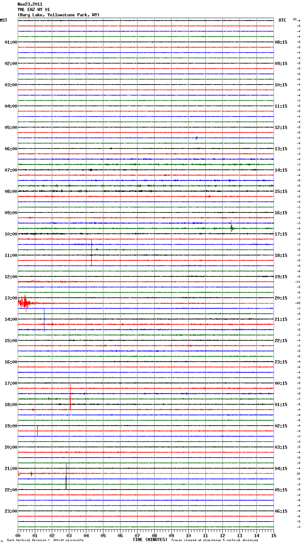
Task: Click the DC offset column heading
Action: click(295, 19)
